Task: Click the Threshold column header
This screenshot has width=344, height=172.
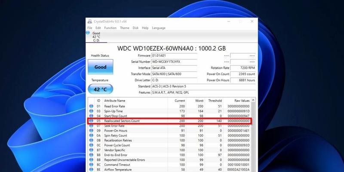Action: click(214, 101)
